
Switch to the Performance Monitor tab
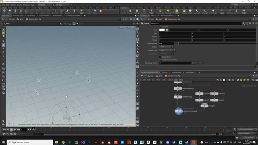[167, 16]
